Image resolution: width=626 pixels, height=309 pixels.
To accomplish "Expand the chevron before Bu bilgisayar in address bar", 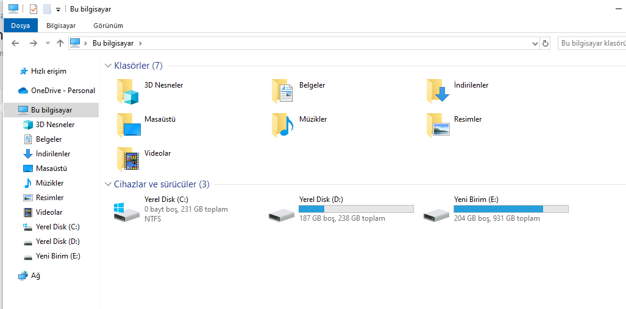I will pyautogui.click(x=86, y=43).
